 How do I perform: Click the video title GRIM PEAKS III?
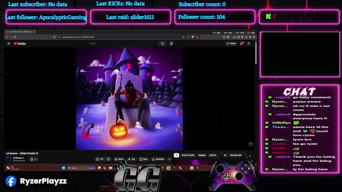(22, 153)
